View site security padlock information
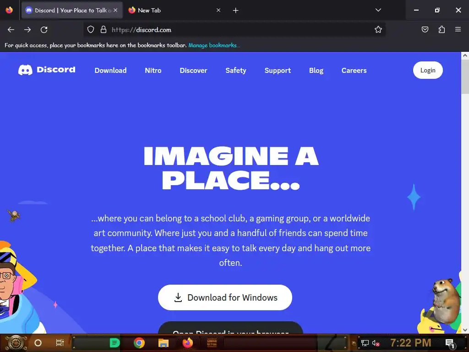The height and width of the screenshot is (352, 469). coord(104,30)
